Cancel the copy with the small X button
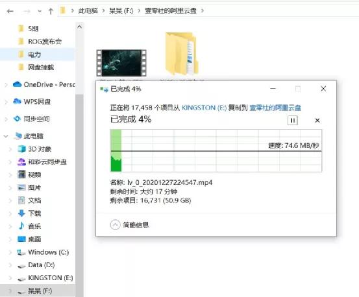359x297 pixels. point(317,121)
